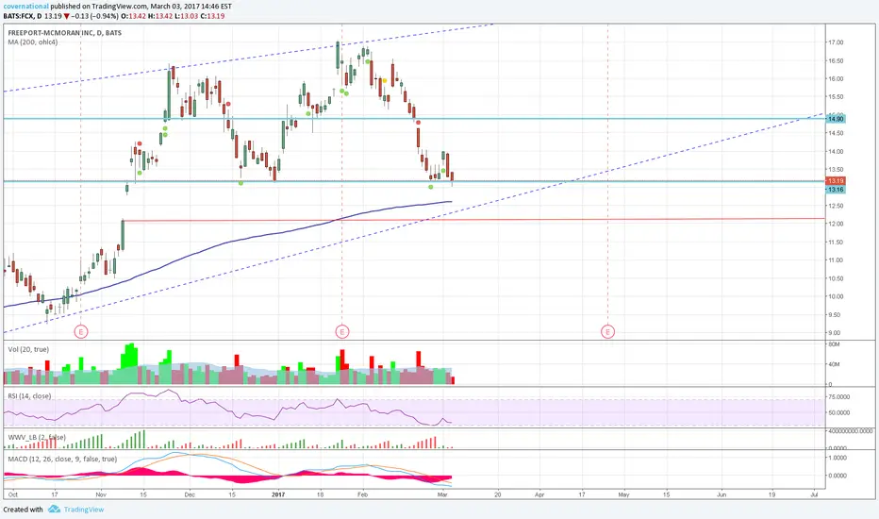Select the red 13.19 last-price label
Viewport: 879px width, 519px height.
[x=836, y=181]
